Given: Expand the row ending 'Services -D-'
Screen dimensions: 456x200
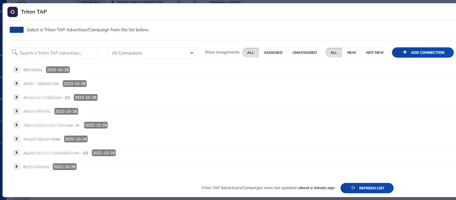Looking at the screenshot, I should tap(16, 125).
